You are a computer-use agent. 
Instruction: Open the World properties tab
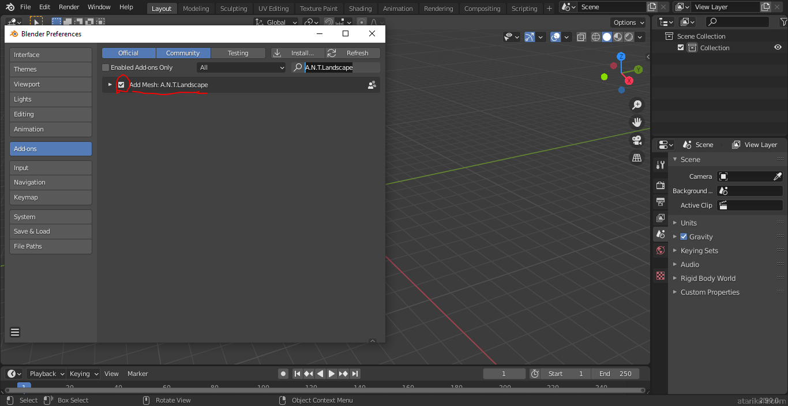(x=661, y=250)
